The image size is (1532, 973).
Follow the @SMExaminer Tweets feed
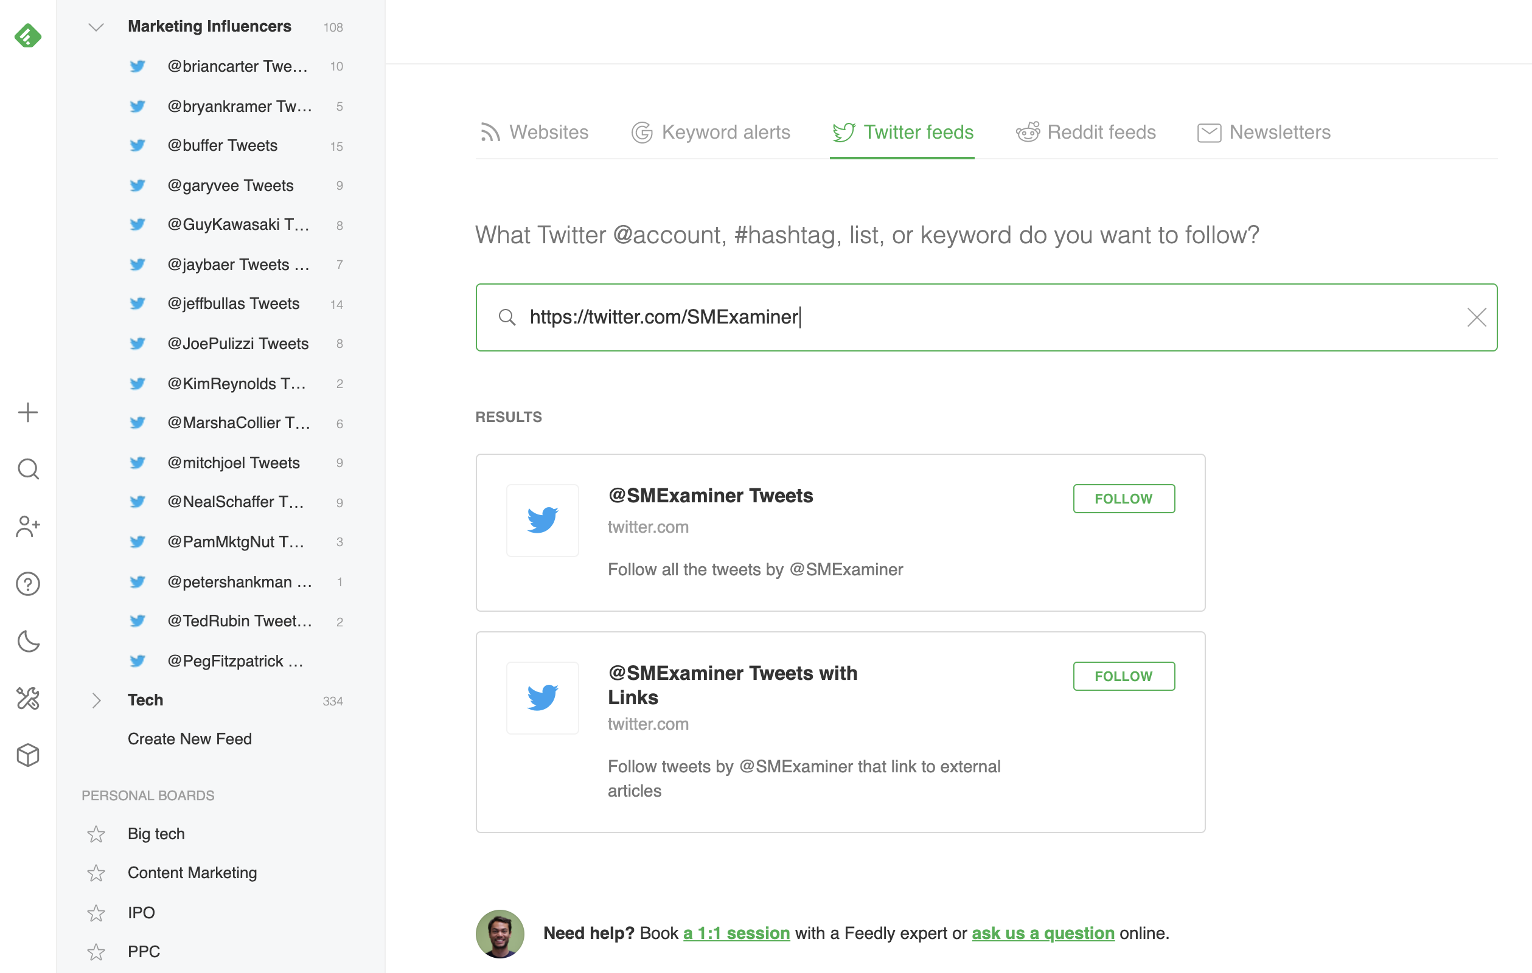tap(1124, 499)
